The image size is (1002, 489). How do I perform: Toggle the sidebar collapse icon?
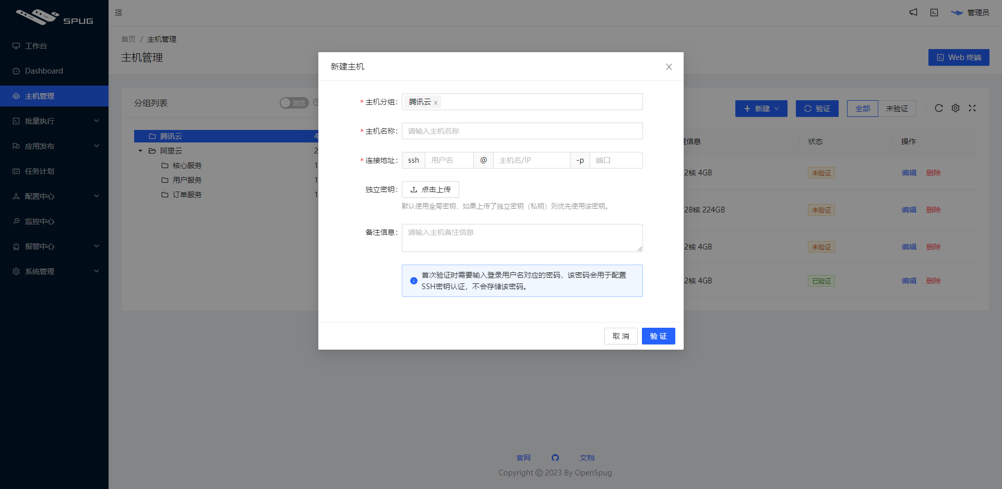(x=118, y=13)
